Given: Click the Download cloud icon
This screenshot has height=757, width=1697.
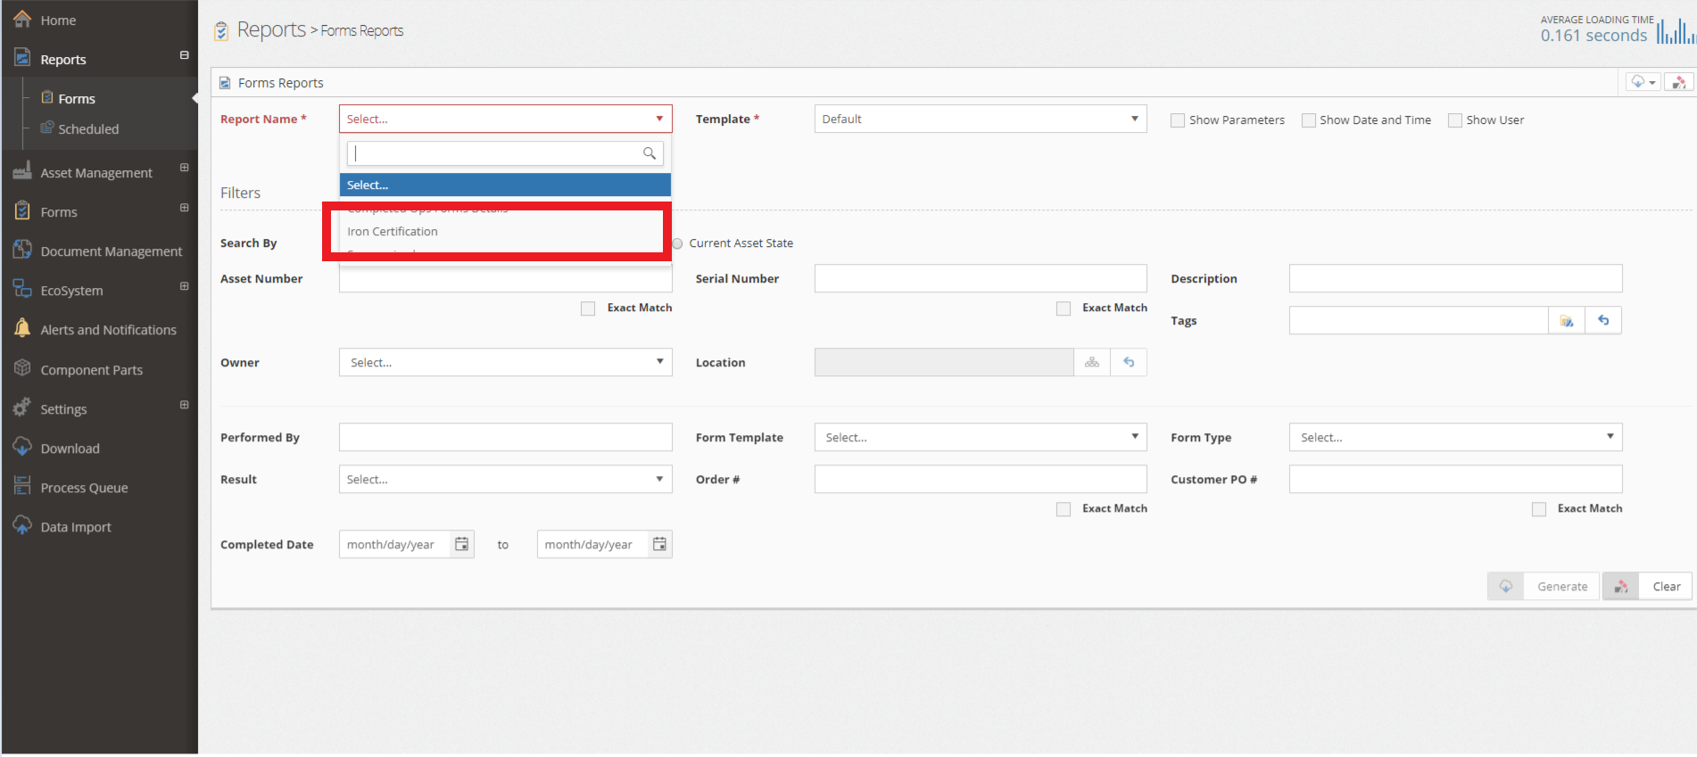Looking at the screenshot, I should 22,447.
